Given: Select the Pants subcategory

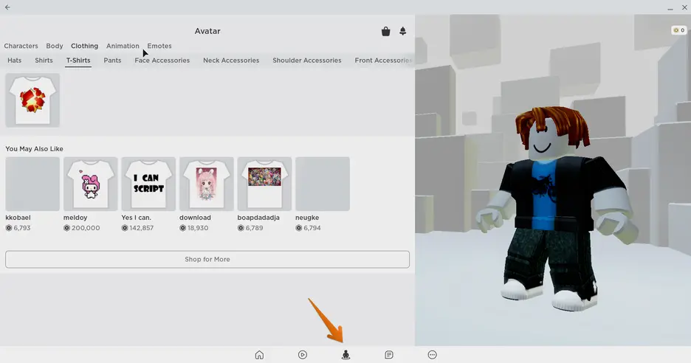Looking at the screenshot, I should coord(112,60).
